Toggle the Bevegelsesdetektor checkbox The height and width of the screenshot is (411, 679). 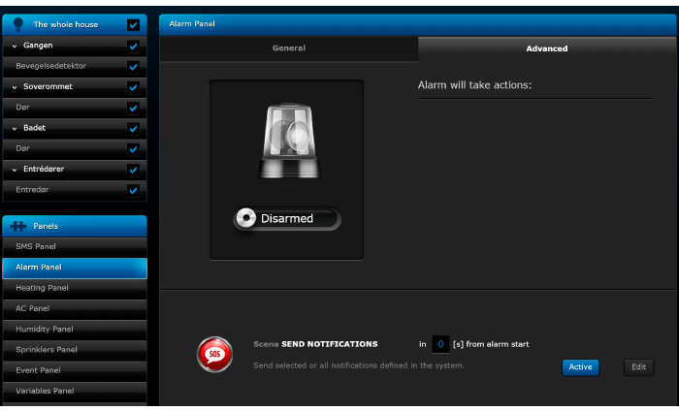point(133,67)
